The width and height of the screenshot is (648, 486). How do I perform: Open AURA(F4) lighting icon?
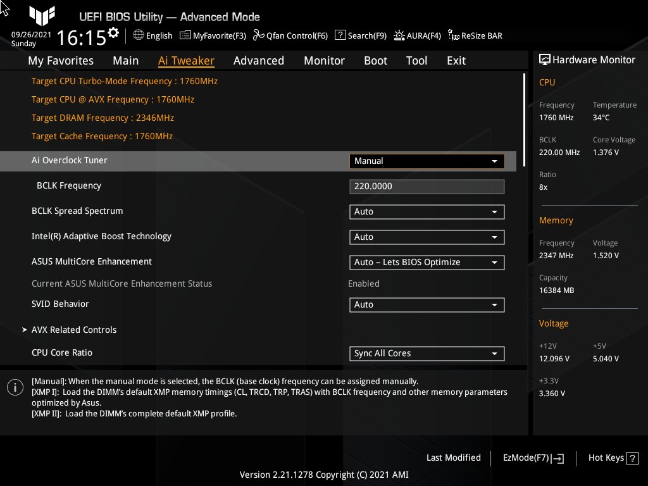pos(399,35)
